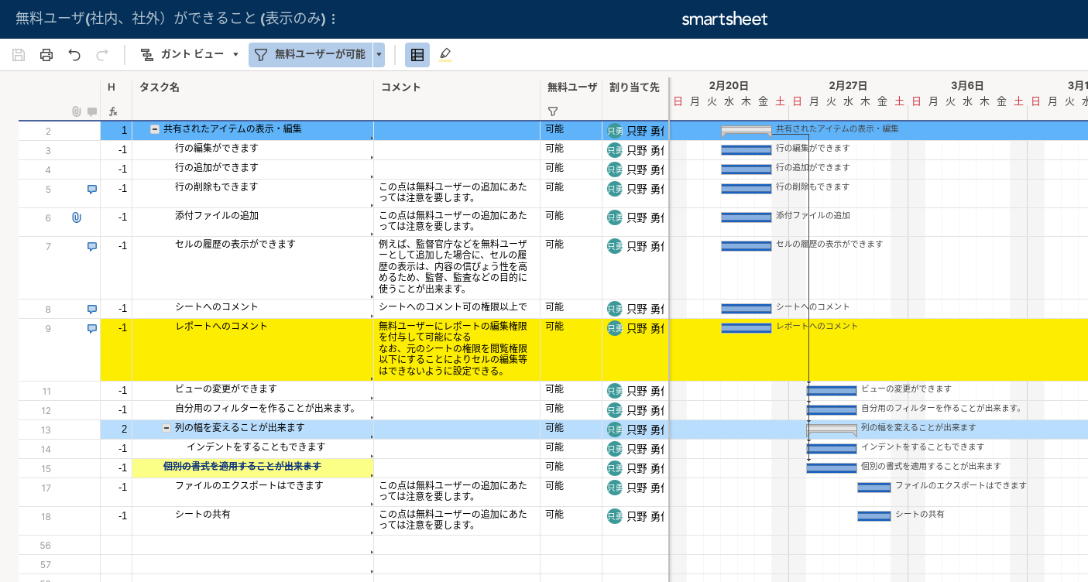Click the 只野 assignee avatar on シートの共有 row

coord(614,517)
